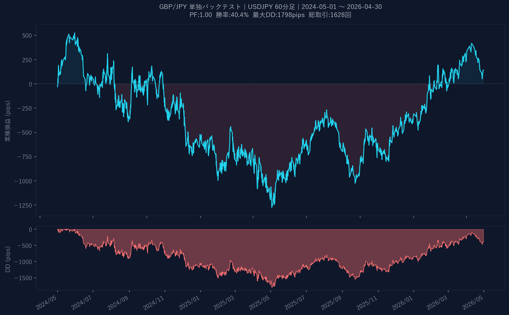Click the "2025/01" date label
This screenshot has width=509, height=315.
[190, 302]
